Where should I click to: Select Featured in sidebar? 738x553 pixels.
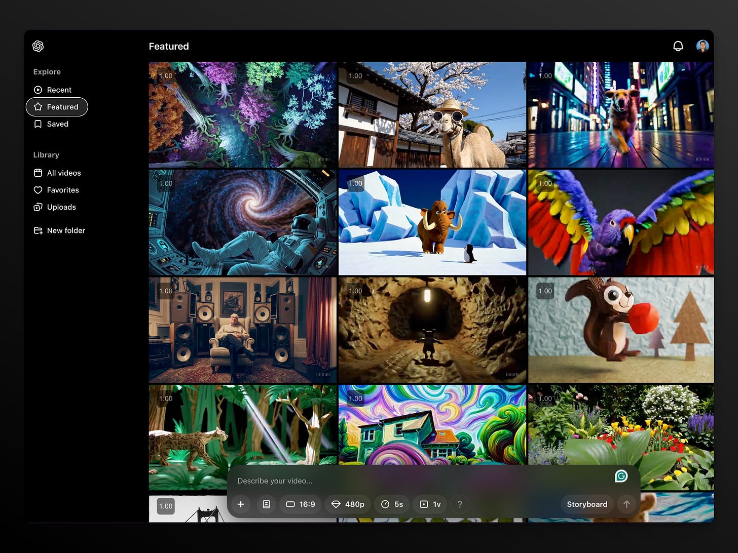click(x=57, y=107)
